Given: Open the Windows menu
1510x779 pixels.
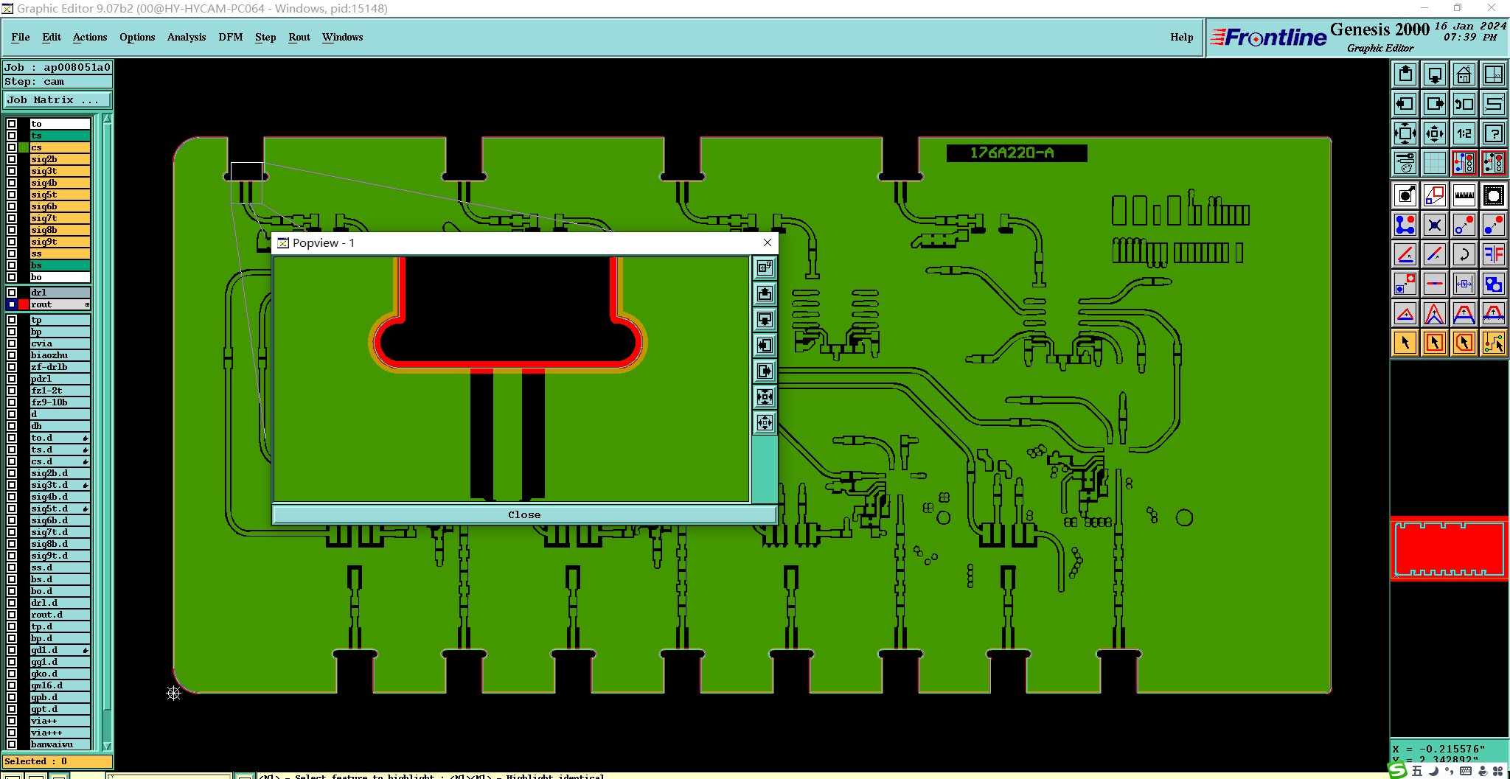Looking at the screenshot, I should (x=342, y=37).
